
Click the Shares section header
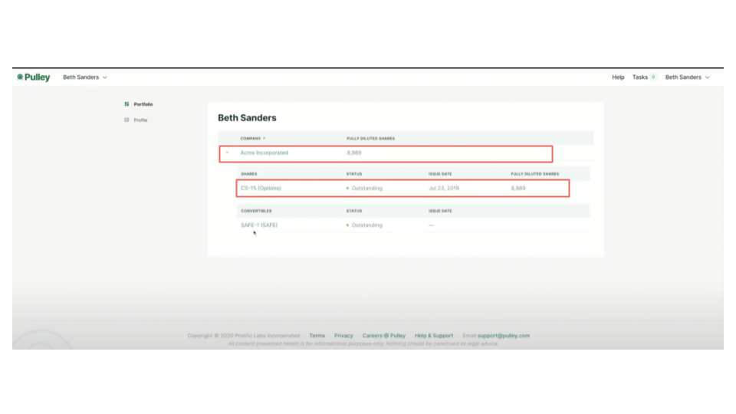pos(248,174)
